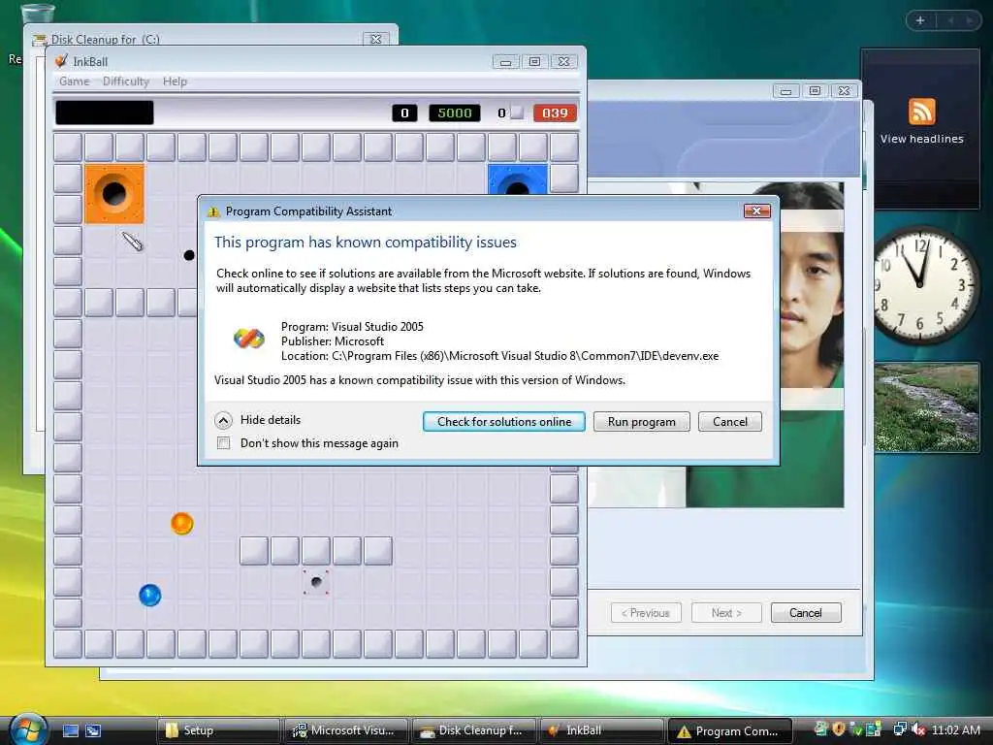Screen dimensions: 993x745
Task: Click Cancel in the Setup wizard window
Action: (806, 613)
